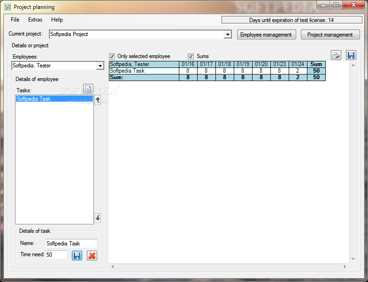Delete task with red X icon

92,256
